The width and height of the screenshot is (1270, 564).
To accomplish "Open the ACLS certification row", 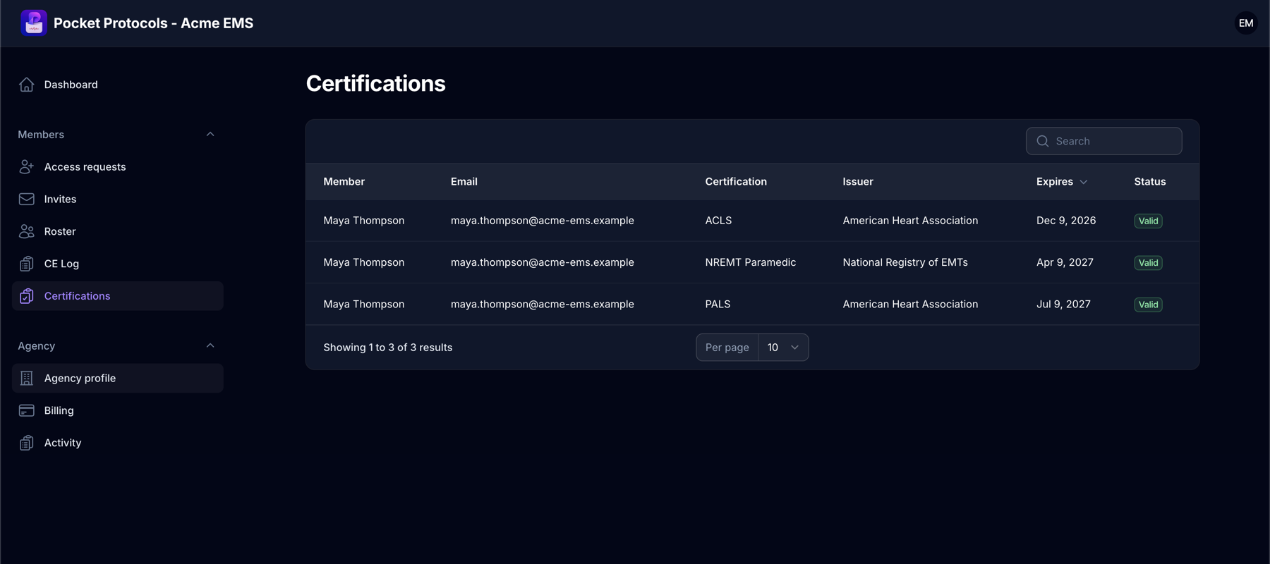I will 752,221.
